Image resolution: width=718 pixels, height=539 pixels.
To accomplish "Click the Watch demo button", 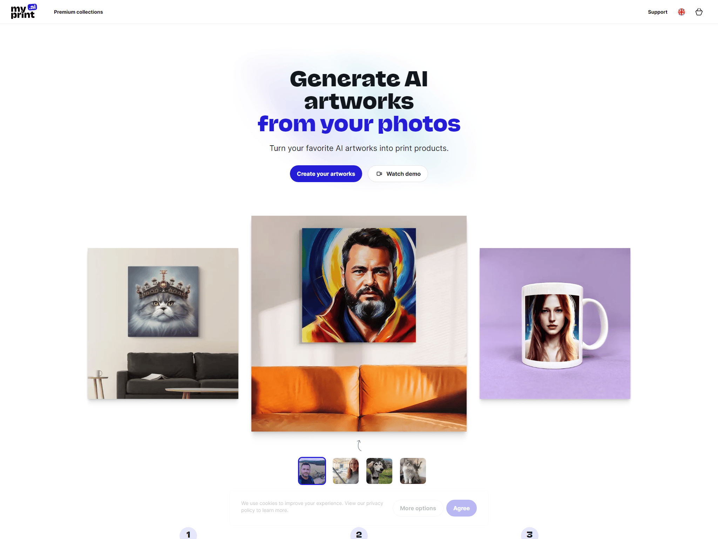I will (398, 174).
